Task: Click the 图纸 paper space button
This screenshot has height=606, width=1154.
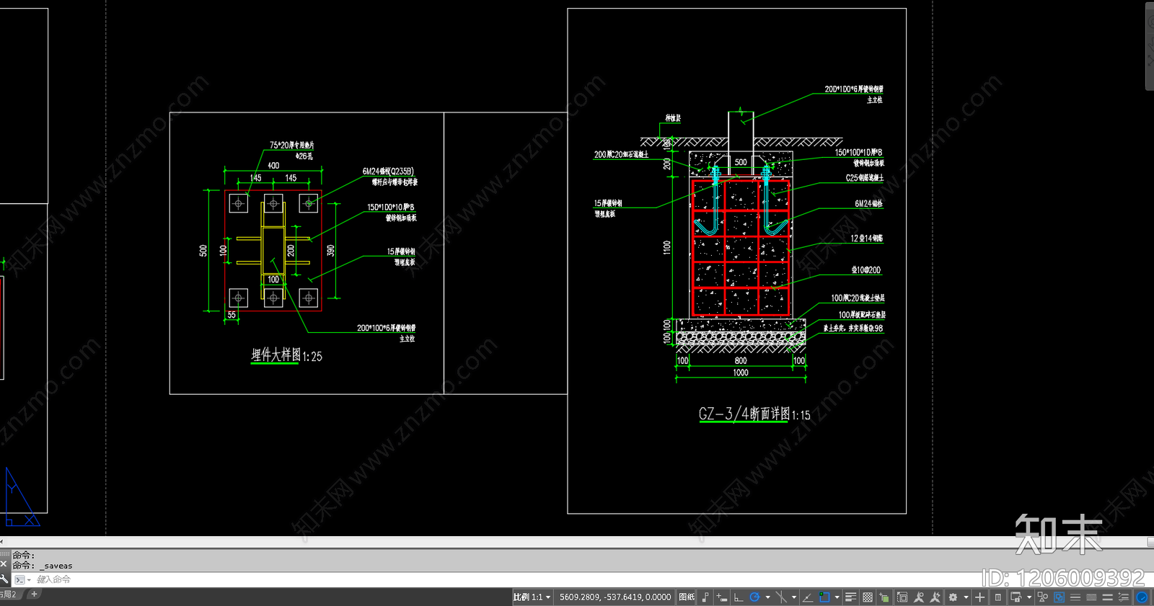Action: pyautogui.click(x=687, y=597)
